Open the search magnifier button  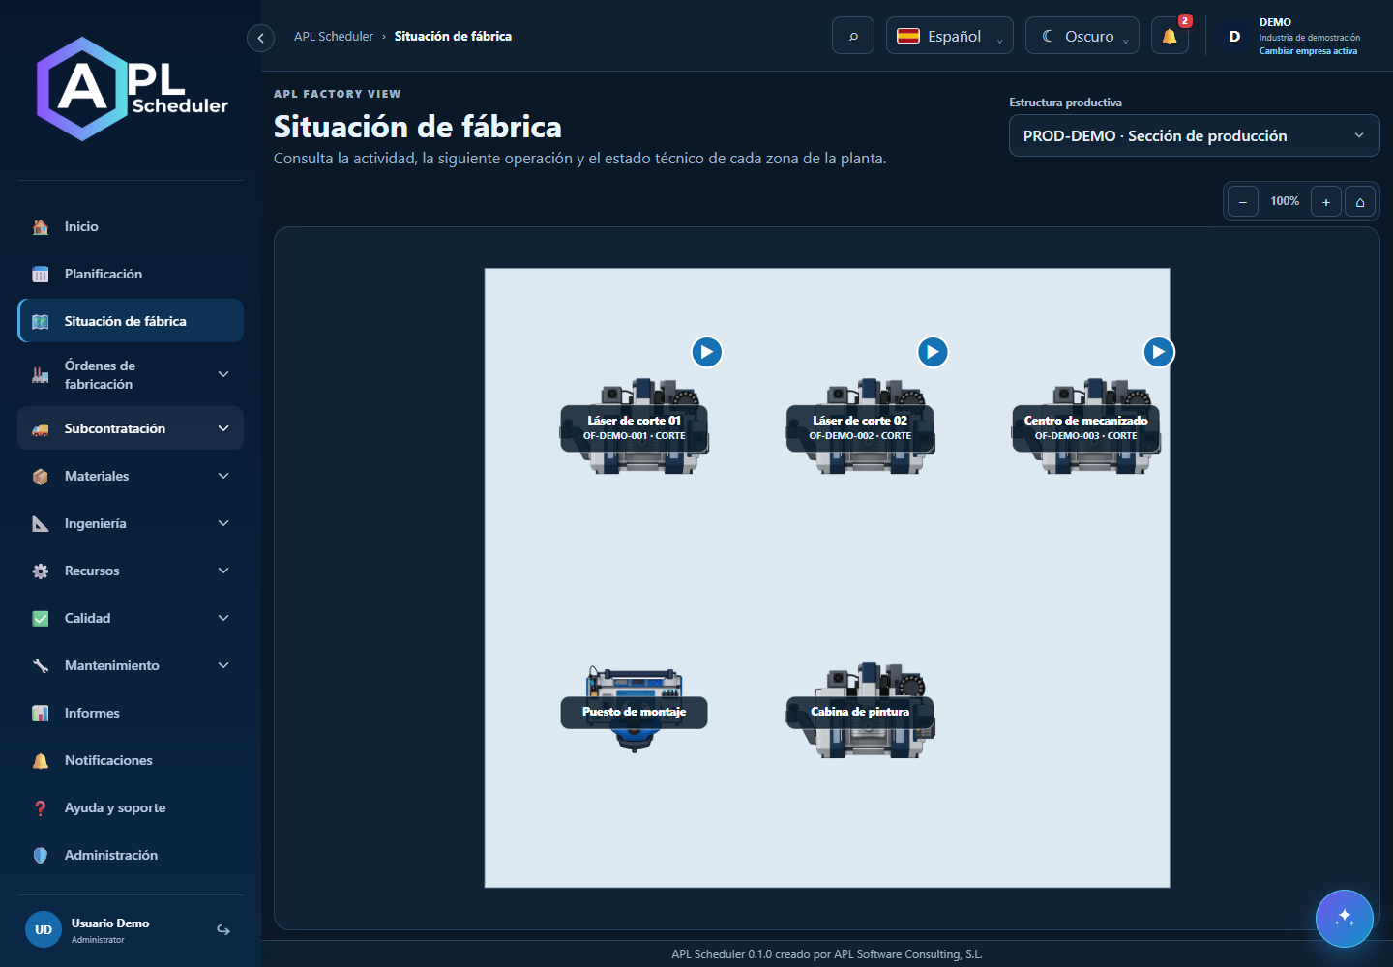tap(853, 36)
